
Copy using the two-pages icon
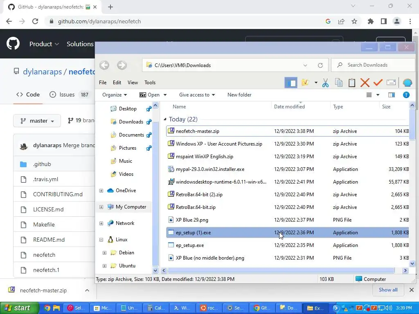[x=338, y=83]
